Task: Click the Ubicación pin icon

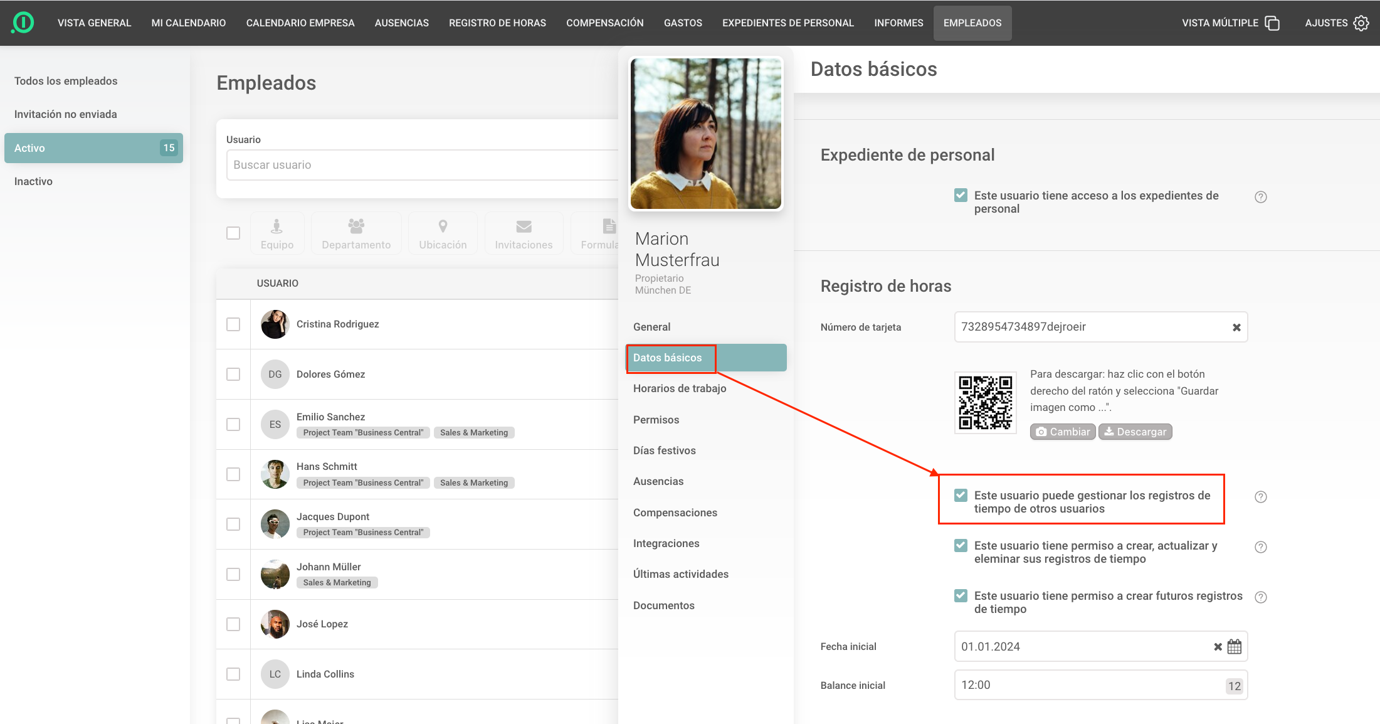Action: [443, 226]
